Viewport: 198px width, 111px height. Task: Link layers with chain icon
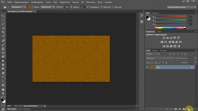167,109
